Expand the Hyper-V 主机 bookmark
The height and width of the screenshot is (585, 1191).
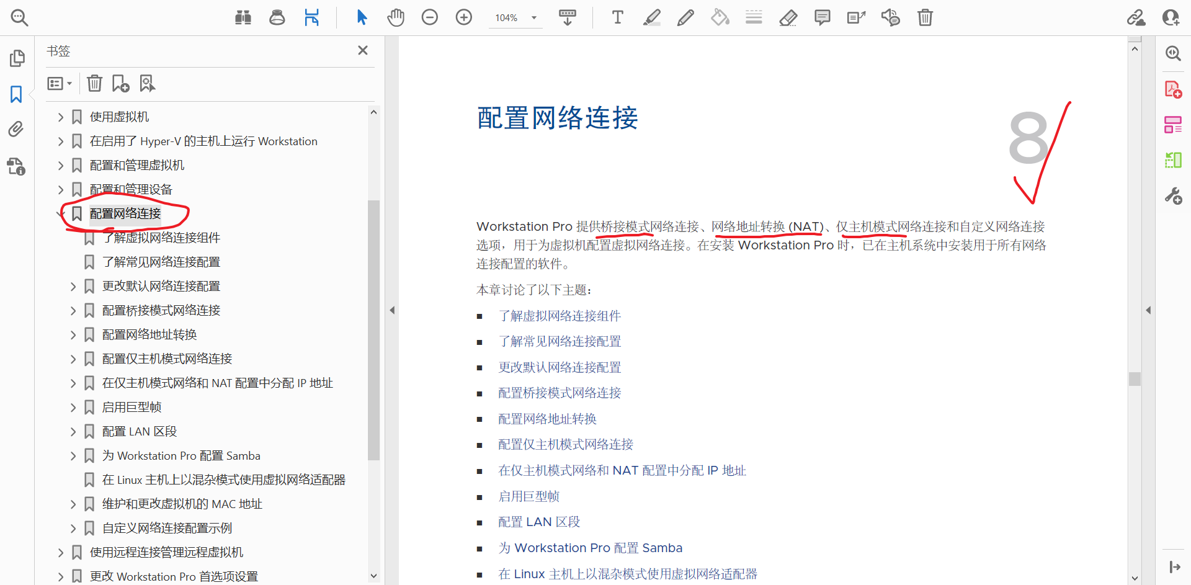60,141
